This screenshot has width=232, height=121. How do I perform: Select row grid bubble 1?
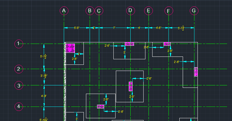coord(19,44)
